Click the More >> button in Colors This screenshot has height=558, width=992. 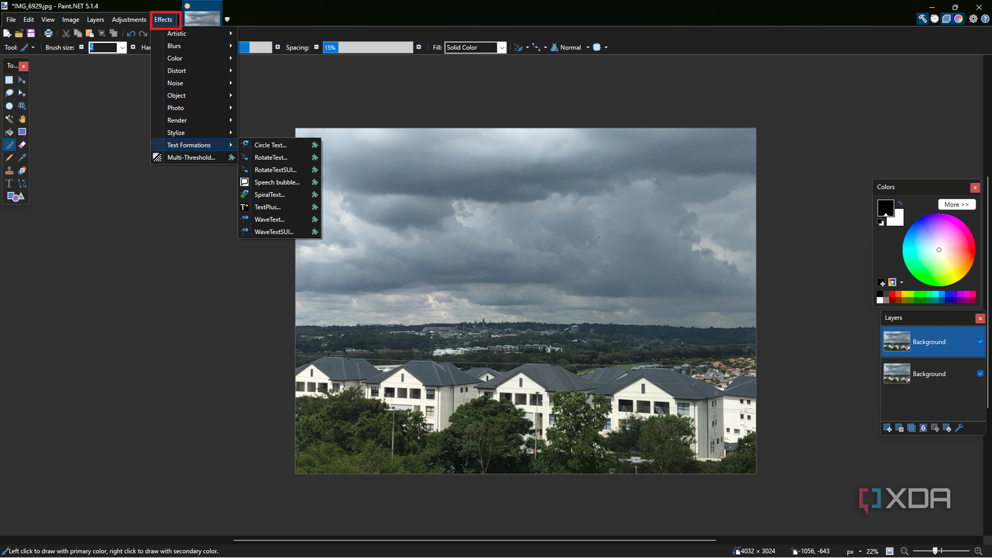click(956, 204)
